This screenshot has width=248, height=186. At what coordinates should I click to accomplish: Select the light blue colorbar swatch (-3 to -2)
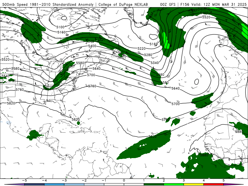[74, 184]
